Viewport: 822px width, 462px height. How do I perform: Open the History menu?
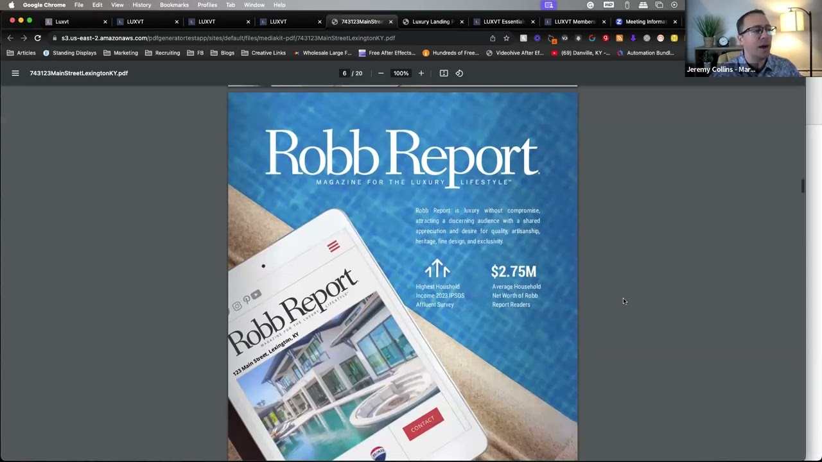[x=142, y=5]
